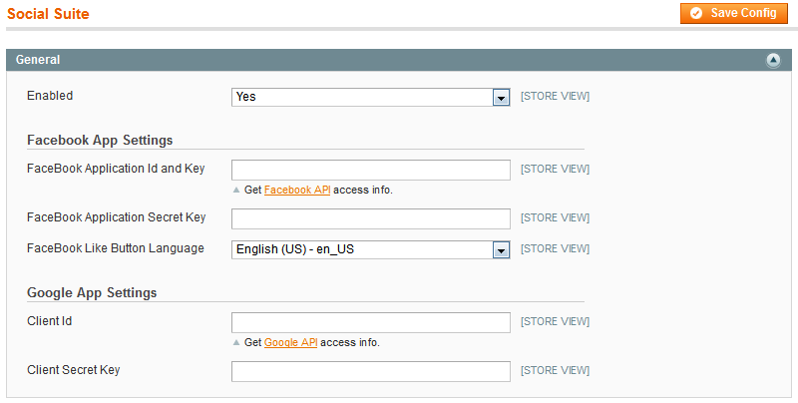The image size is (798, 403).
Task: Click the FaceBook Application Id and Key field
Action: coord(370,170)
